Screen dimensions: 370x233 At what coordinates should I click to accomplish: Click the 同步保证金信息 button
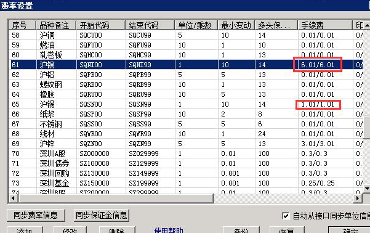[102, 215]
